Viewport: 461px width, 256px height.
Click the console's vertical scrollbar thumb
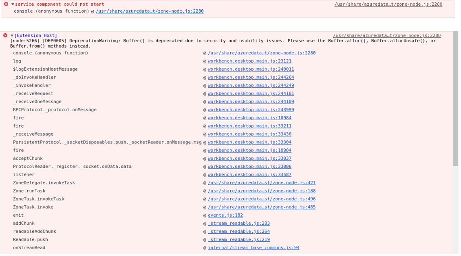pyautogui.click(x=455, y=98)
